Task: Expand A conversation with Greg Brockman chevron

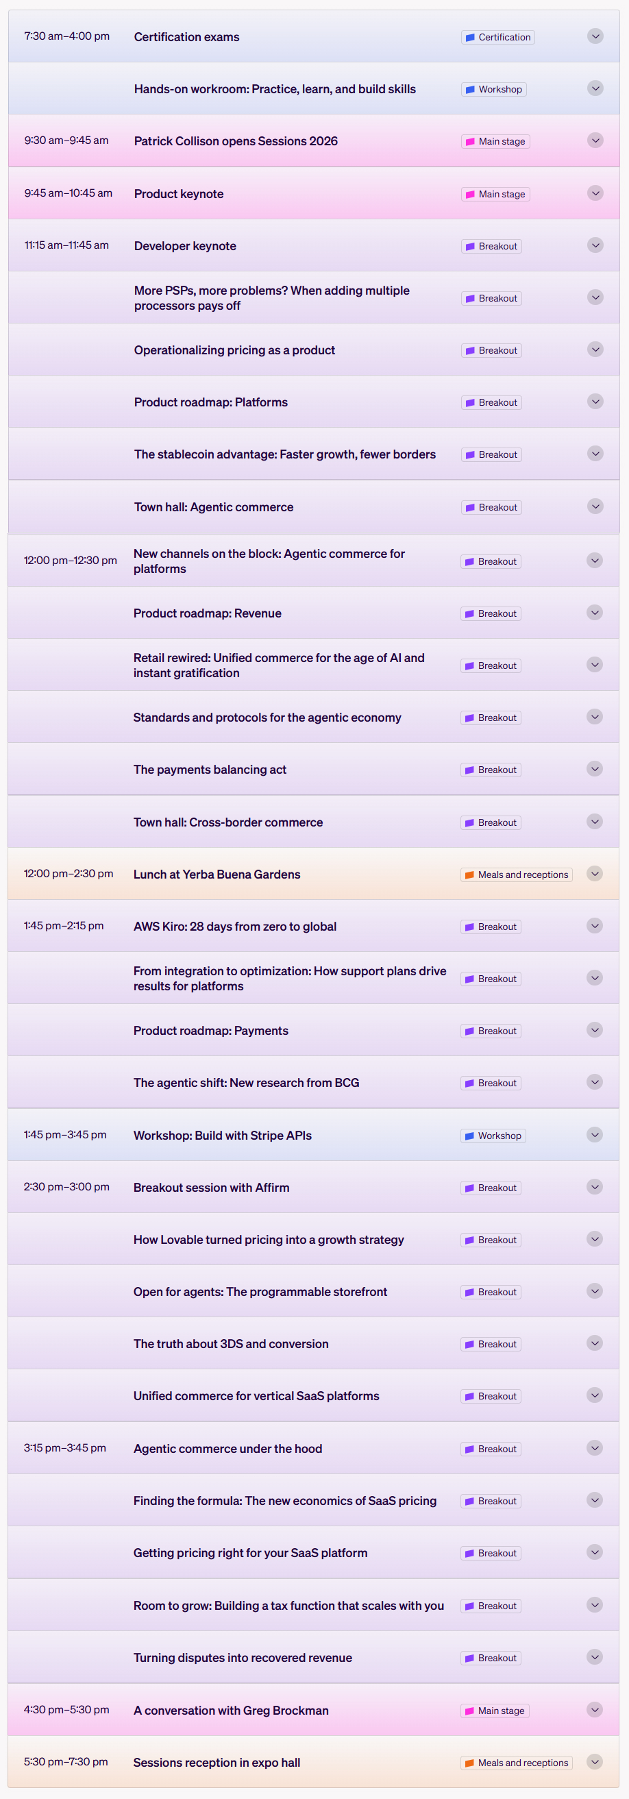Action: (x=594, y=1710)
